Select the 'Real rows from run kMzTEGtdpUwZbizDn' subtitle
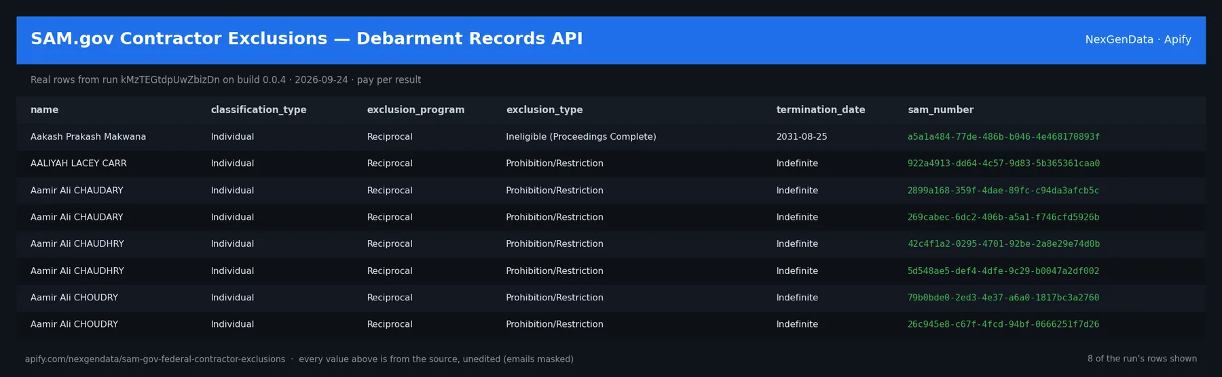This screenshot has width=1222, height=377. pyautogui.click(x=225, y=80)
